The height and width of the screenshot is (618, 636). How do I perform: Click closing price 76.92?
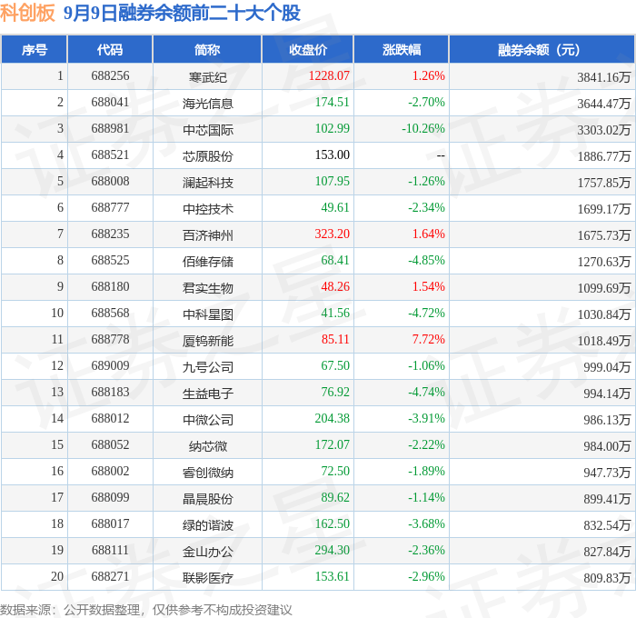click(335, 393)
